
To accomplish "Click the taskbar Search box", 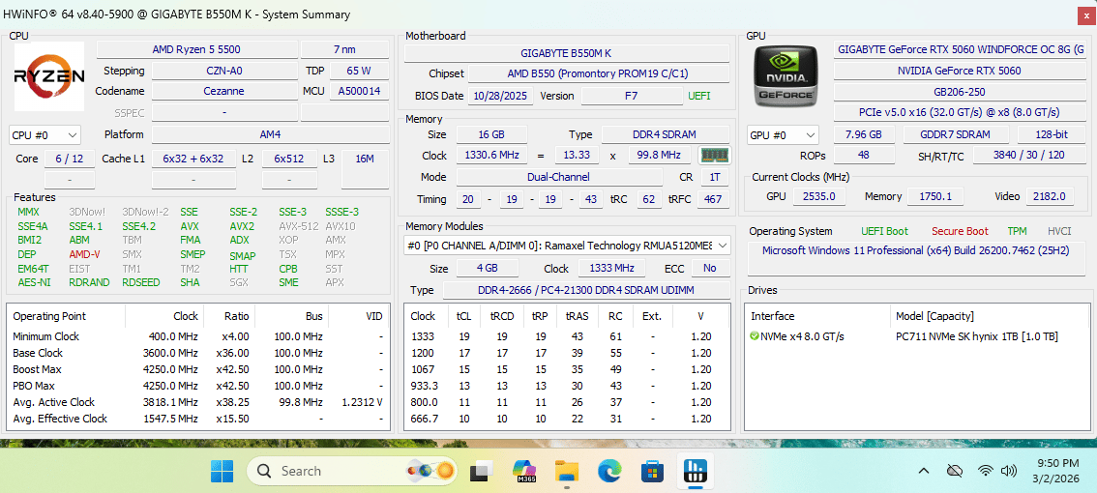I will click(354, 471).
